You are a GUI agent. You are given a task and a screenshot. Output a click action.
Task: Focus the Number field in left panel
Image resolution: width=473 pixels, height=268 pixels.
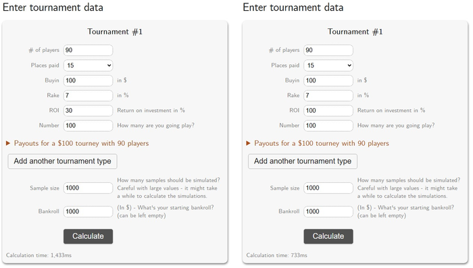point(88,126)
